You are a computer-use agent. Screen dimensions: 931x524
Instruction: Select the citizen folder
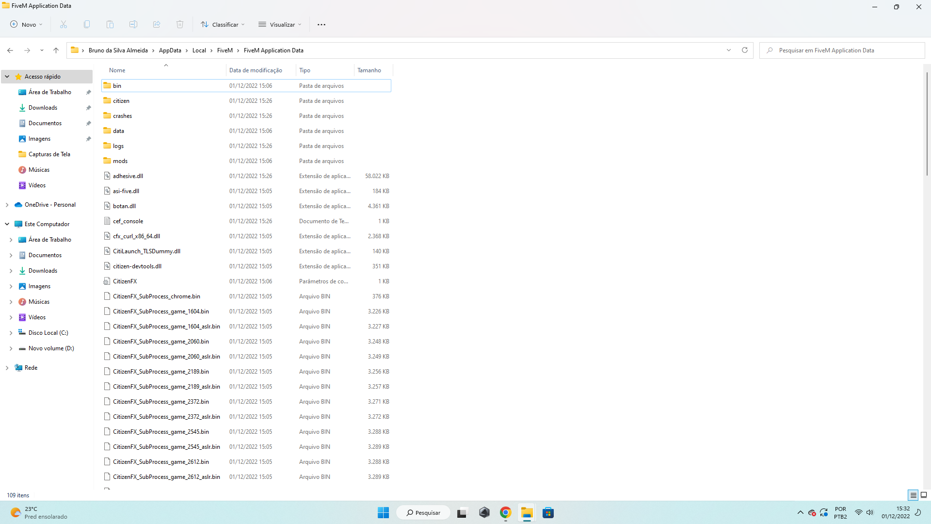click(246, 101)
